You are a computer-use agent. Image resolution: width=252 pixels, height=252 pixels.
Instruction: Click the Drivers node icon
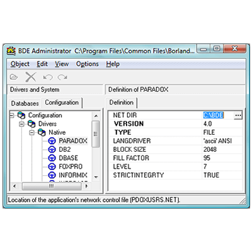[31, 124]
